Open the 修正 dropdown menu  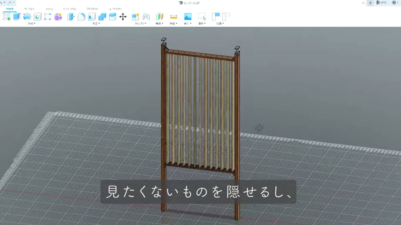click(x=96, y=23)
